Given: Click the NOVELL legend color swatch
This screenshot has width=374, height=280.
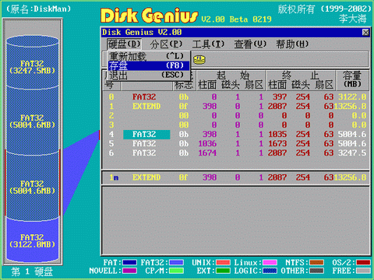Looking at the screenshot, I should (x=129, y=271).
